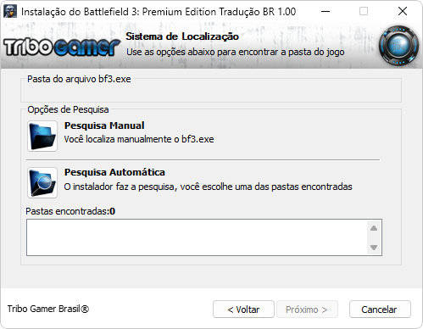423x329 pixels.
Task: Select the Pesquisa Manual heading text
Action: coord(104,125)
